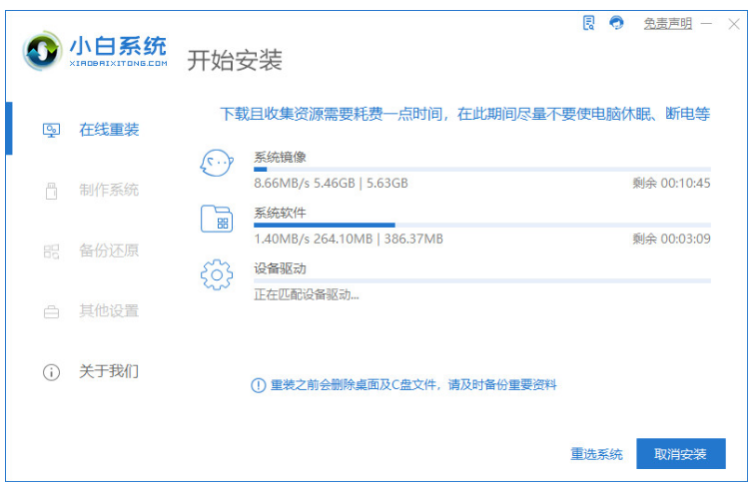This screenshot has width=755, height=485.
Task: Open the 关于我们 page
Action: (109, 371)
